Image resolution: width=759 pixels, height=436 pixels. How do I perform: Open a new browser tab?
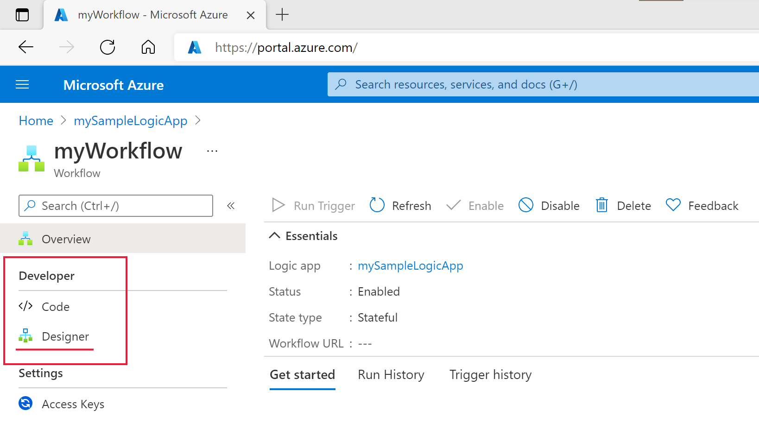pyautogui.click(x=282, y=15)
